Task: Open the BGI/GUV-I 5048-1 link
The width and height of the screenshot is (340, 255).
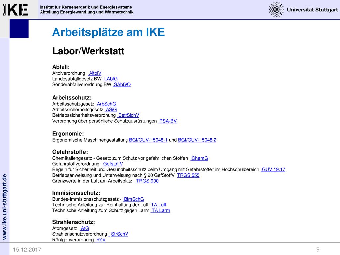Action: [148, 140]
